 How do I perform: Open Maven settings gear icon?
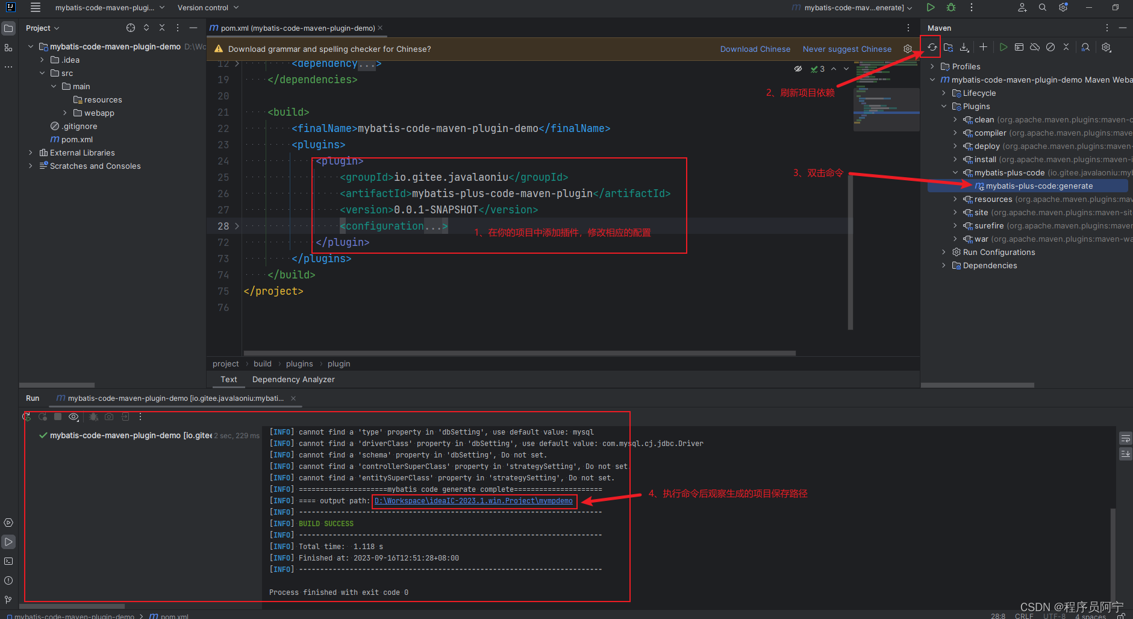1106,47
